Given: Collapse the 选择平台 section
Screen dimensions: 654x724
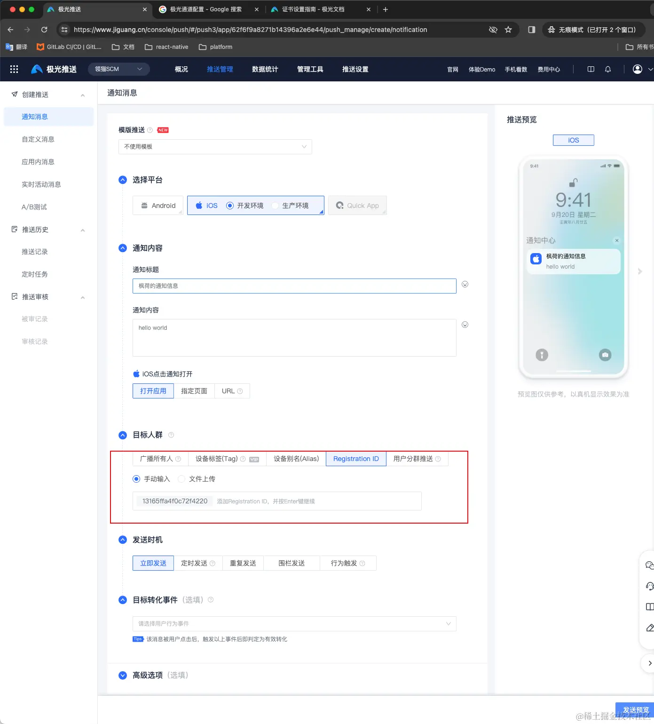Looking at the screenshot, I should click(x=123, y=180).
